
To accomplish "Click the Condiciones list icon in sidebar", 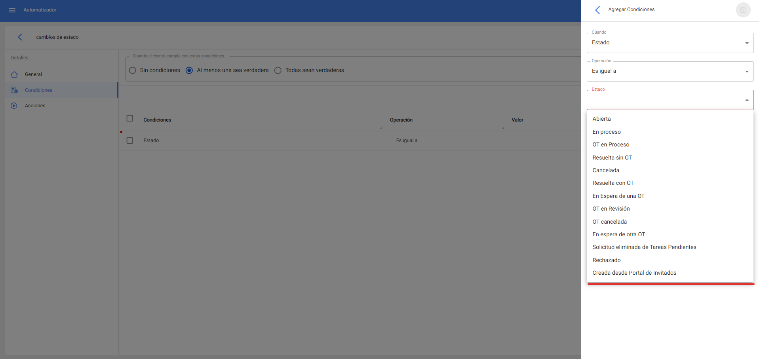I will click(14, 90).
